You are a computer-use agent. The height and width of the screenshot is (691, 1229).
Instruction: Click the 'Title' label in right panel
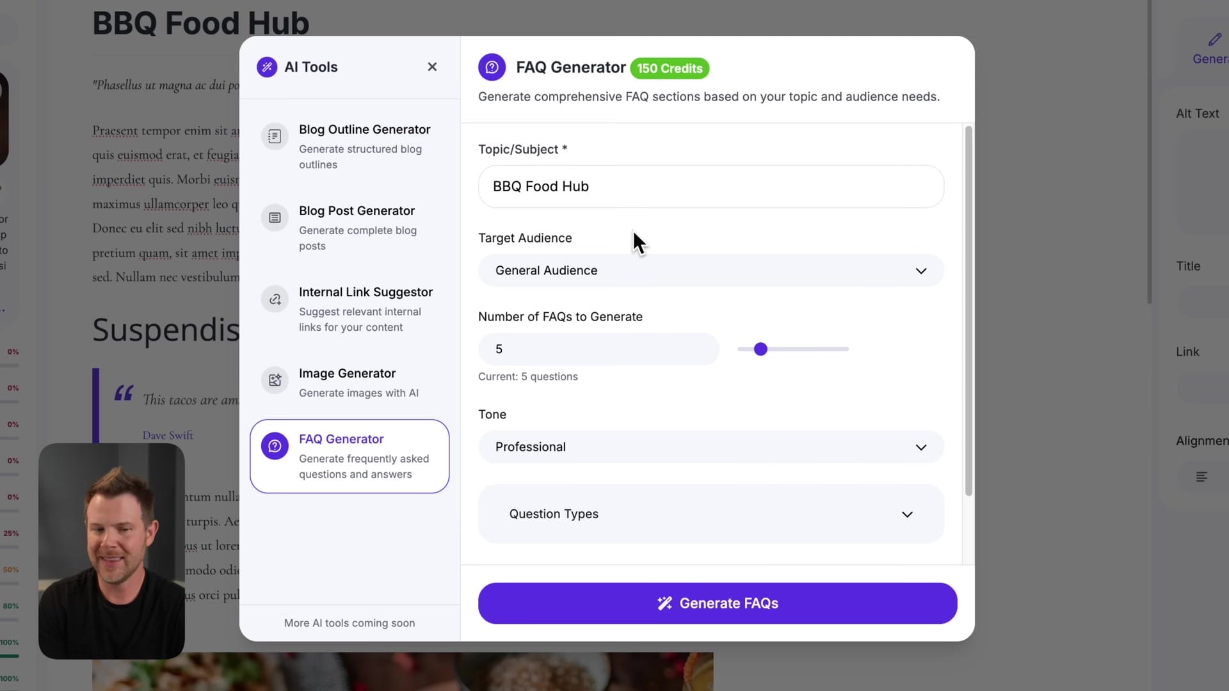pos(1188,266)
